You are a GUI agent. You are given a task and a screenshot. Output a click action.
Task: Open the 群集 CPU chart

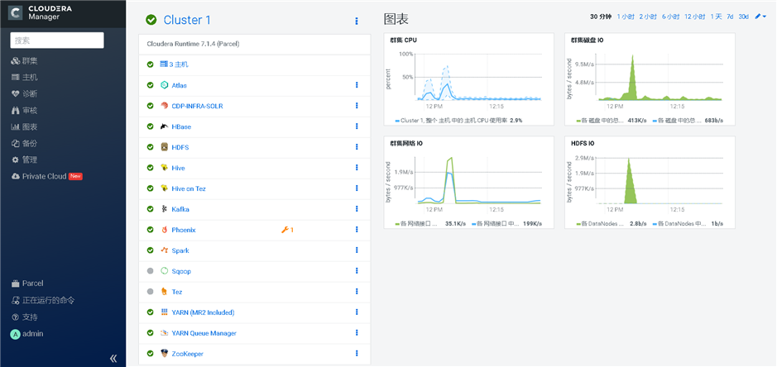click(469, 79)
